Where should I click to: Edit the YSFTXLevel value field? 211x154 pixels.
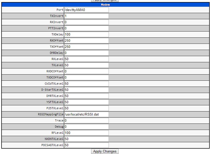pyautogui.click(x=86, y=102)
